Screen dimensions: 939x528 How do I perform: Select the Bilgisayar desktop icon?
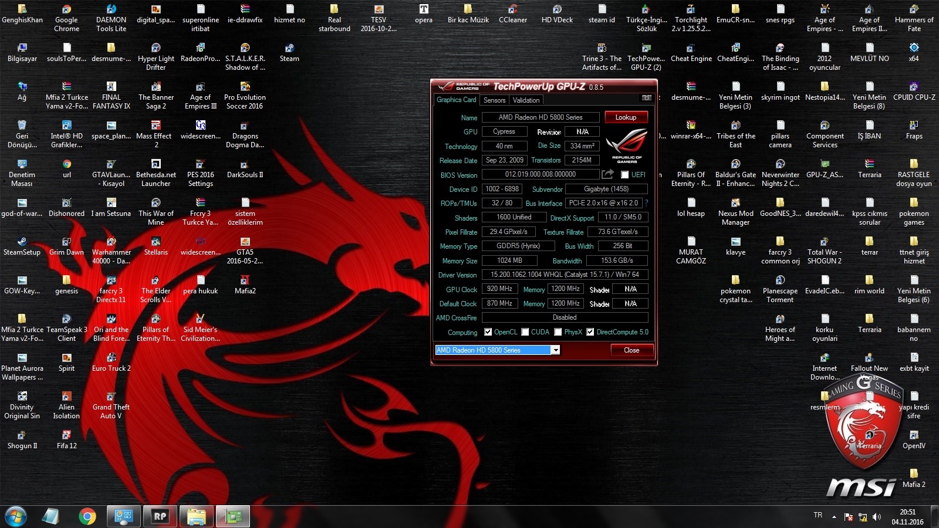tap(22, 52)
